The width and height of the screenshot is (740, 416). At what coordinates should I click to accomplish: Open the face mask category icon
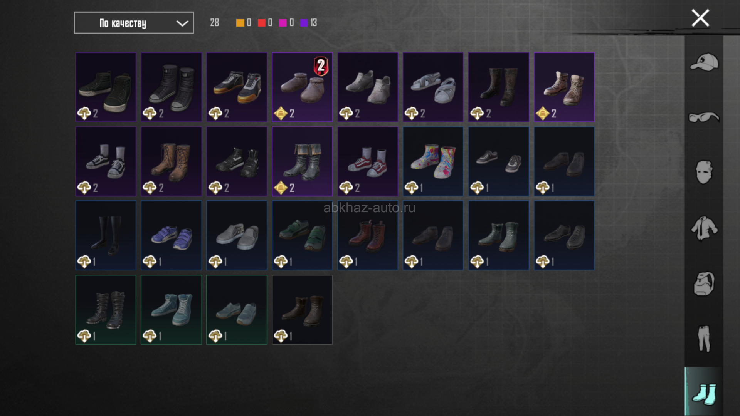pos(704,172)
